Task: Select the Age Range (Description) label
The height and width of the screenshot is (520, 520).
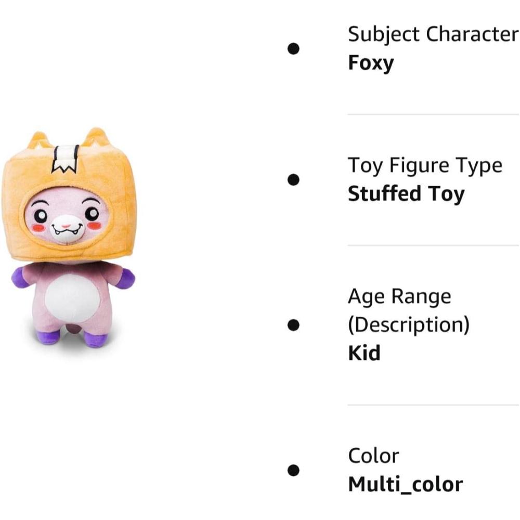Action: [x=409, y=310]
